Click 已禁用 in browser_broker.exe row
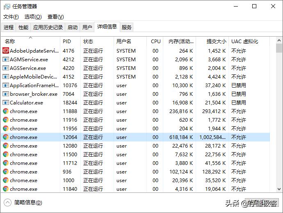The image size is (283, 213). click(239, 94)
